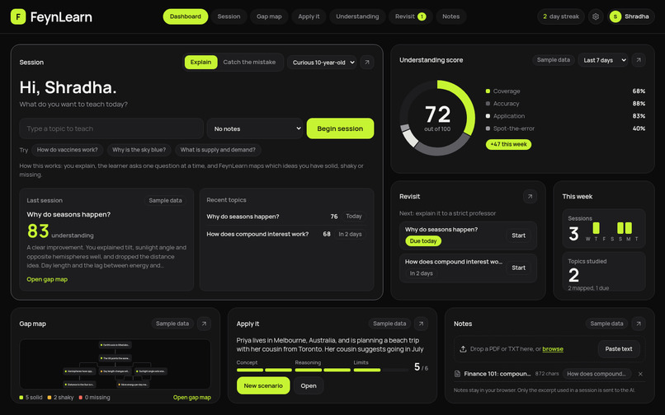This screenshot has height=415, width=665.
Task: Open Revisit tab
Action: pos(410,16)
